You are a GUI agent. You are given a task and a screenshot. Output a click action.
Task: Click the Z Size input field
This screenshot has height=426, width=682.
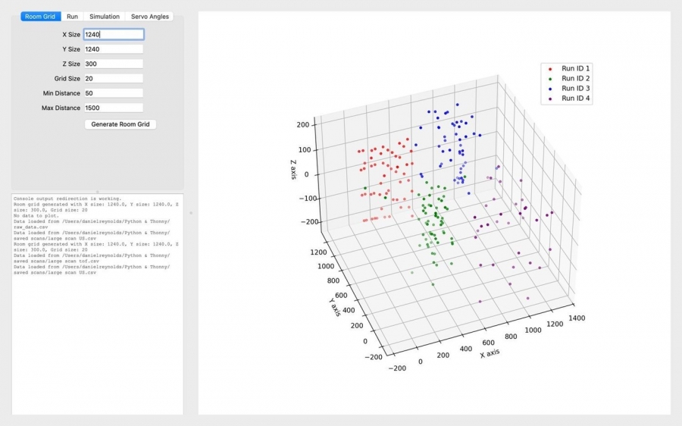pyautogui.click(x=114, y=64)
